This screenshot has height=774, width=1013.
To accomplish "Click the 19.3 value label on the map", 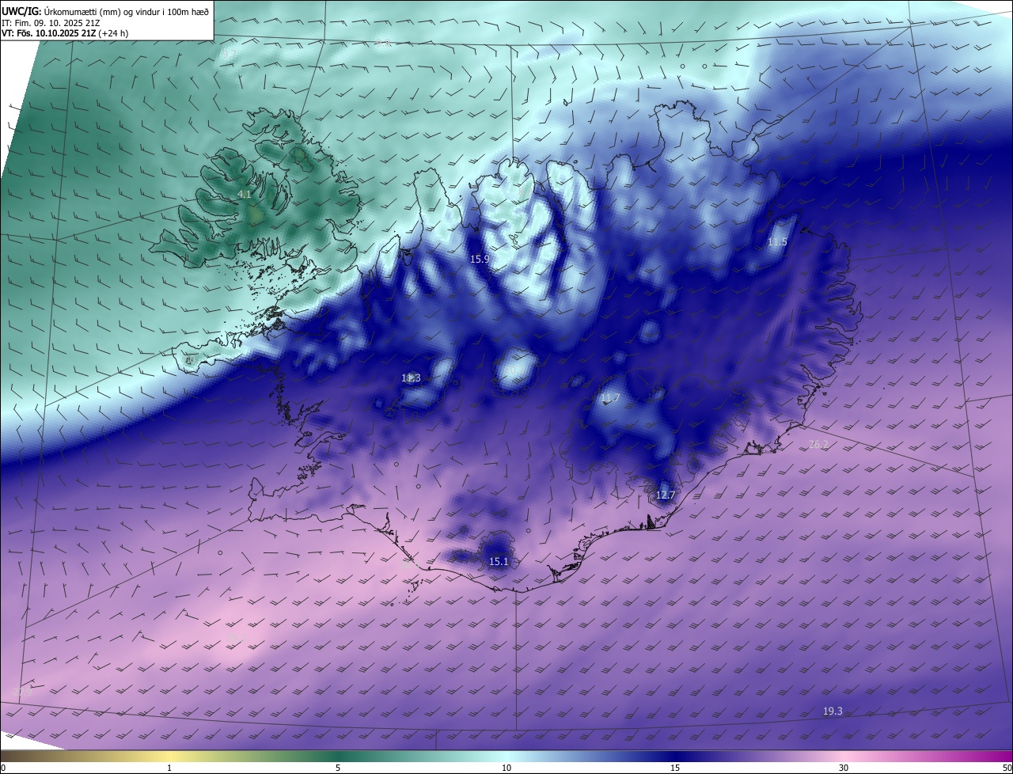I will pos(833,711).
